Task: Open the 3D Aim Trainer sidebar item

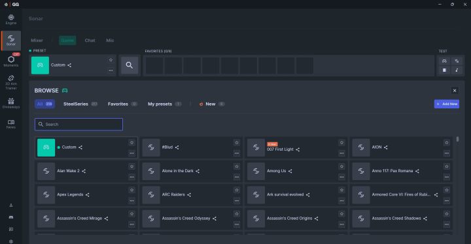Action: click(11, 82)
